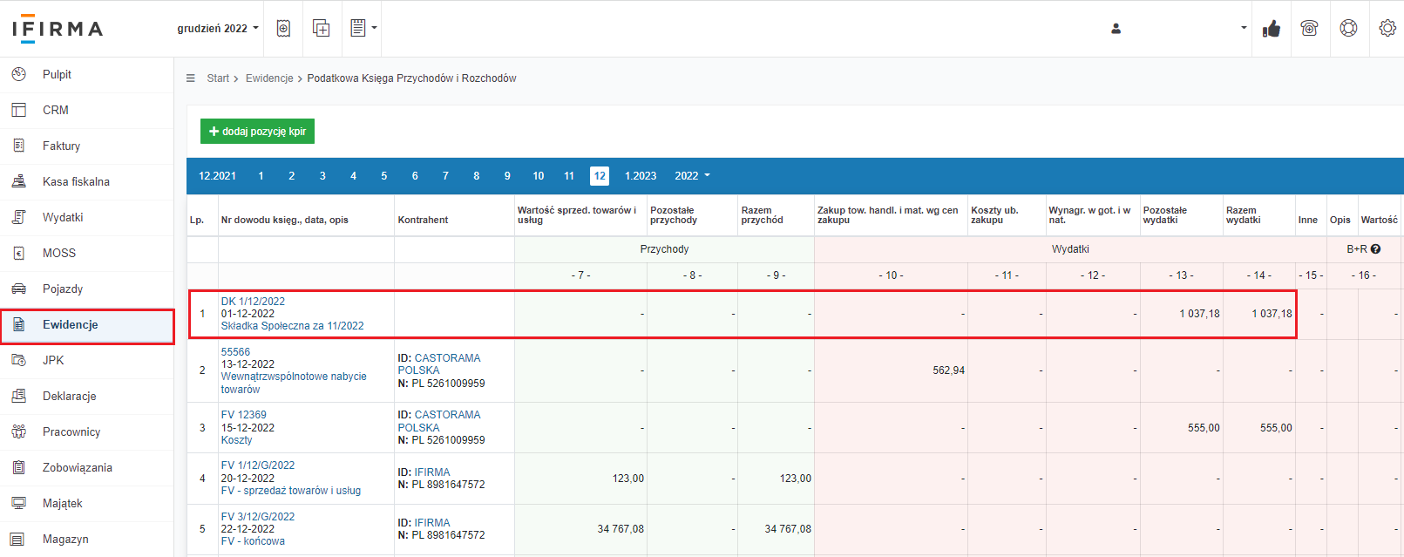
Task: Open the settings gear icon
Action: click(1387, 28)
